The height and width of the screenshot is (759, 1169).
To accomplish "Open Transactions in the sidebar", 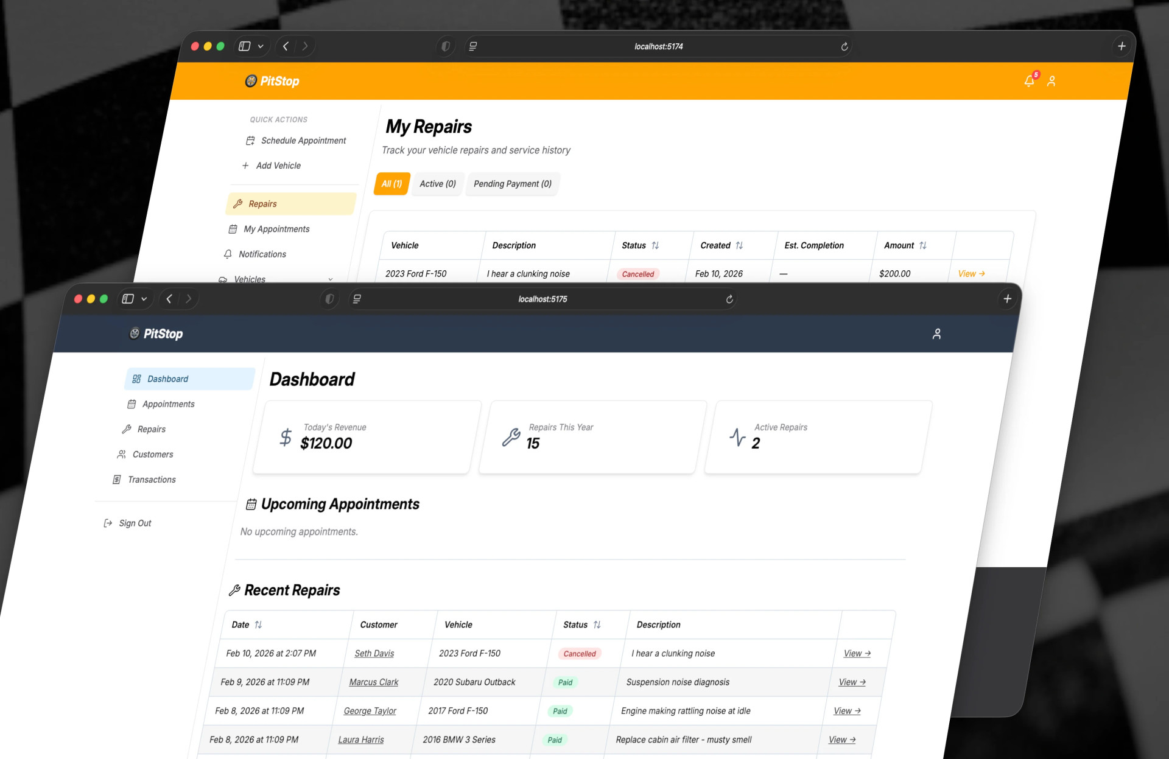I will [x=152, y=480].
